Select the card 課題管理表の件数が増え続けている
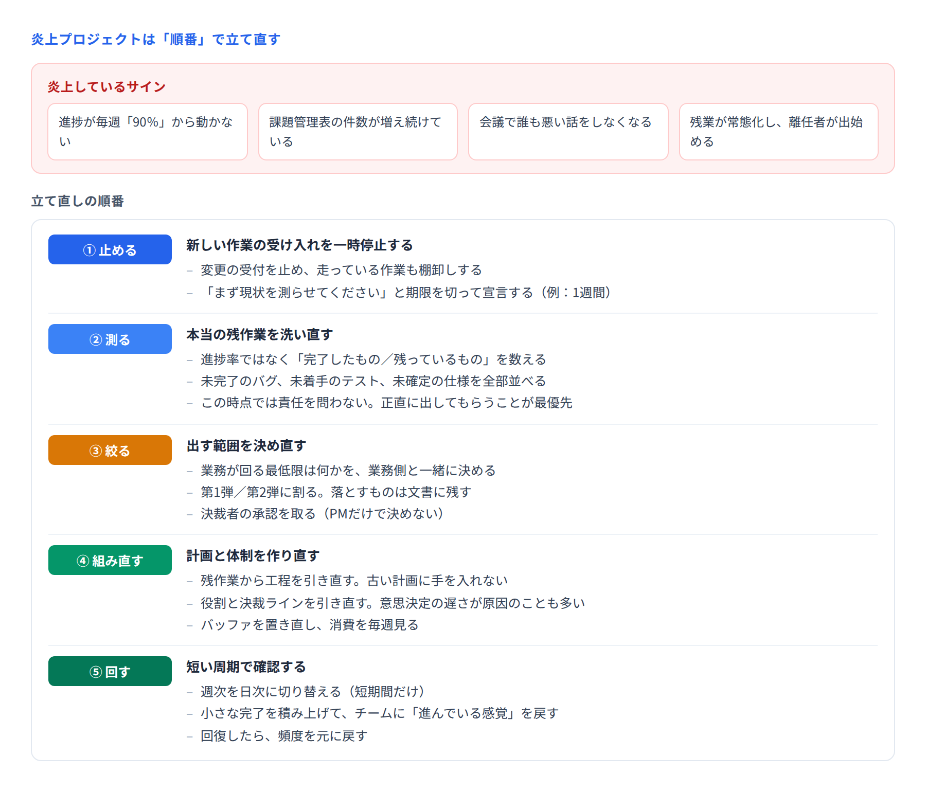926x792 pixels. click(358, 132)
